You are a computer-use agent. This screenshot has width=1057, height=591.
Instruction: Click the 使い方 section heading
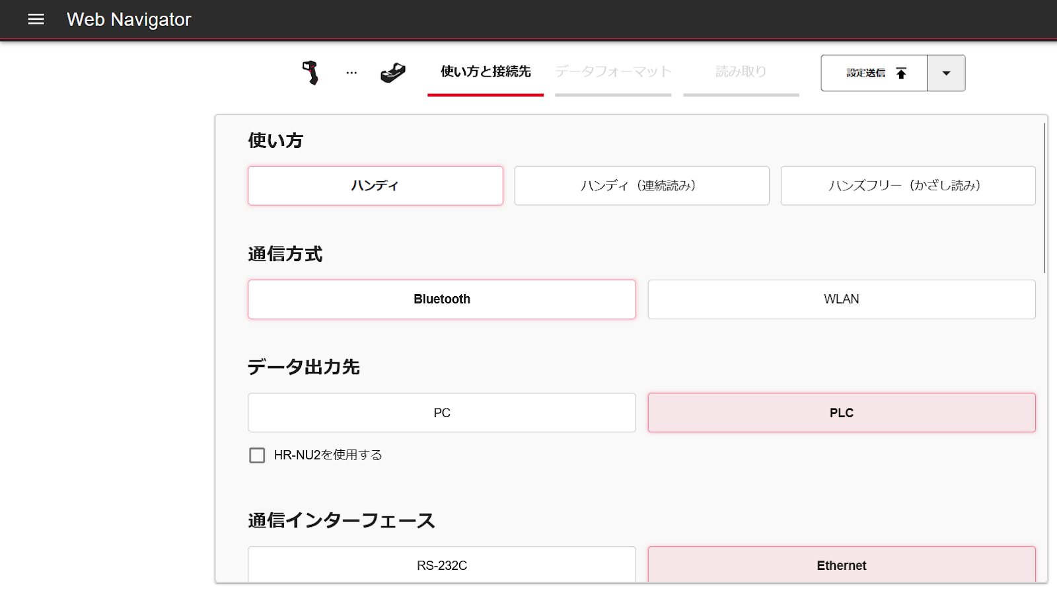click(275, 140)
